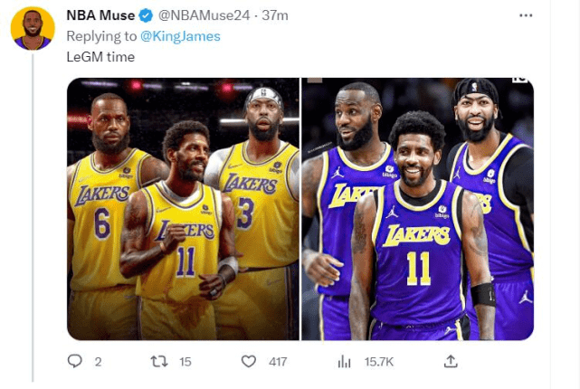
Task: Open the view analytics bar chart icon
Action: tap(344, 361)
